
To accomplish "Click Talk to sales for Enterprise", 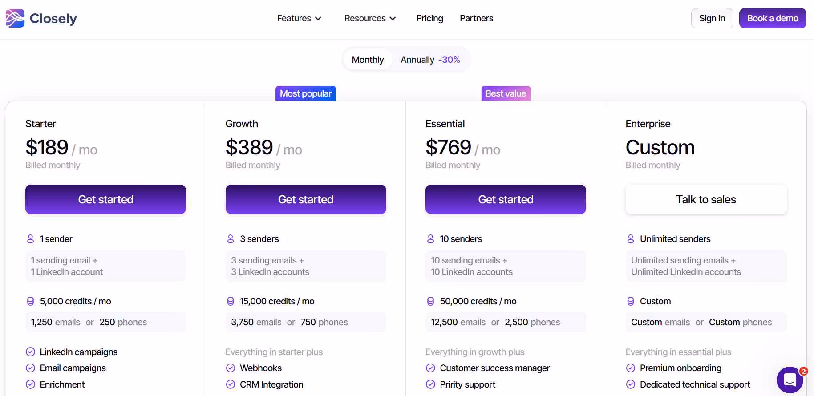I will click(706, 199).
